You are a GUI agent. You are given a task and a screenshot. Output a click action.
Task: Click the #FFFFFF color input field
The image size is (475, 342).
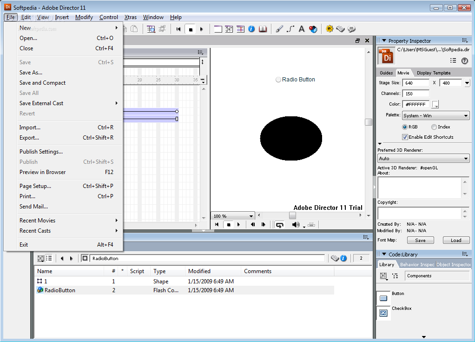pos(416,104)
